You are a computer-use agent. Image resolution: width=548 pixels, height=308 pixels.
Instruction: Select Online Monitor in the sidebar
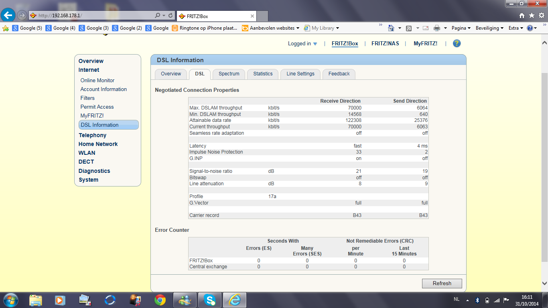tap(97, 80)
